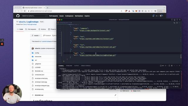The image size is (188, 106).
Task: Split the terminal with the split icon
Action: (169, 66)
